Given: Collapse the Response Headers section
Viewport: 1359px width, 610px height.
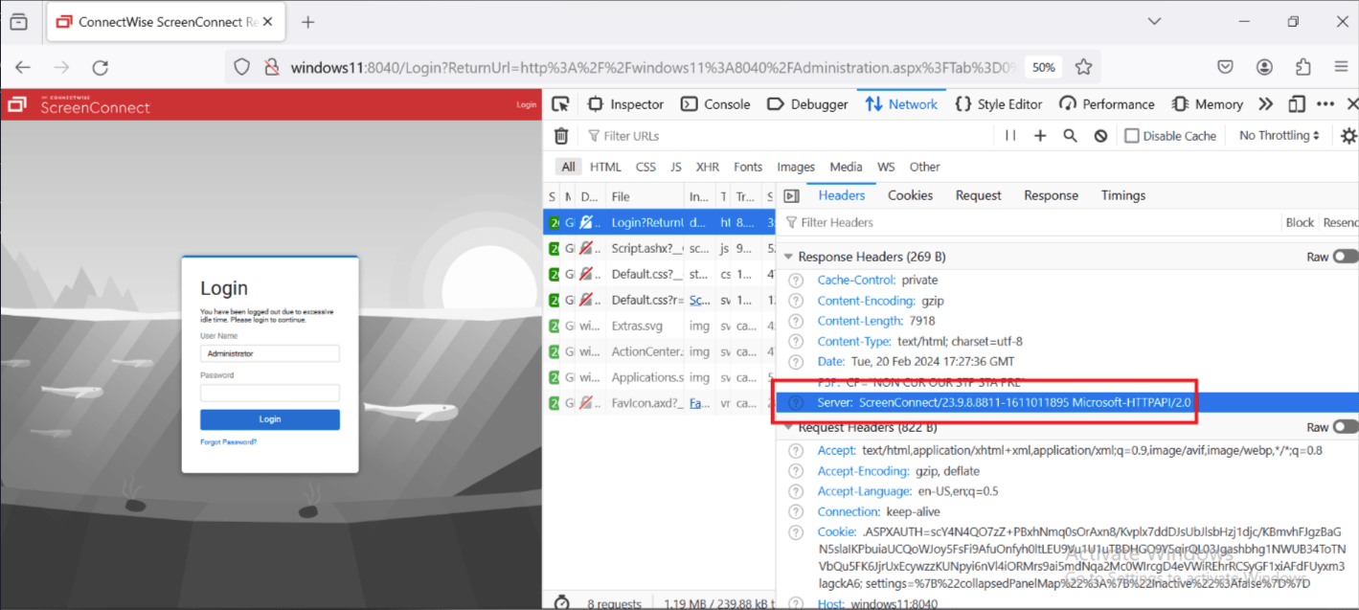Looking at the screenshot, I should (x=788, y=256).
